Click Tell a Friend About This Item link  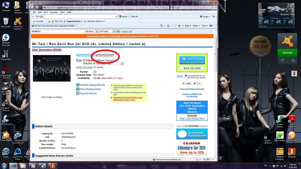pos(192,89)
